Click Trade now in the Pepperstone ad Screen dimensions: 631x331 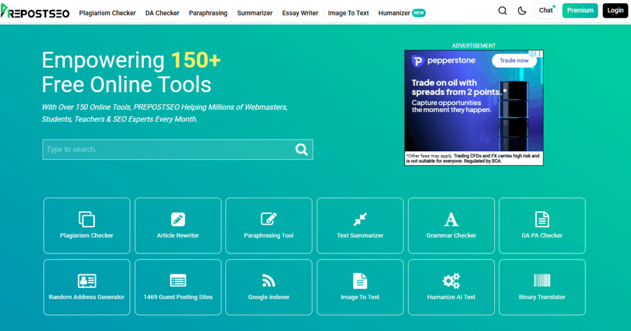click(514, 61)
